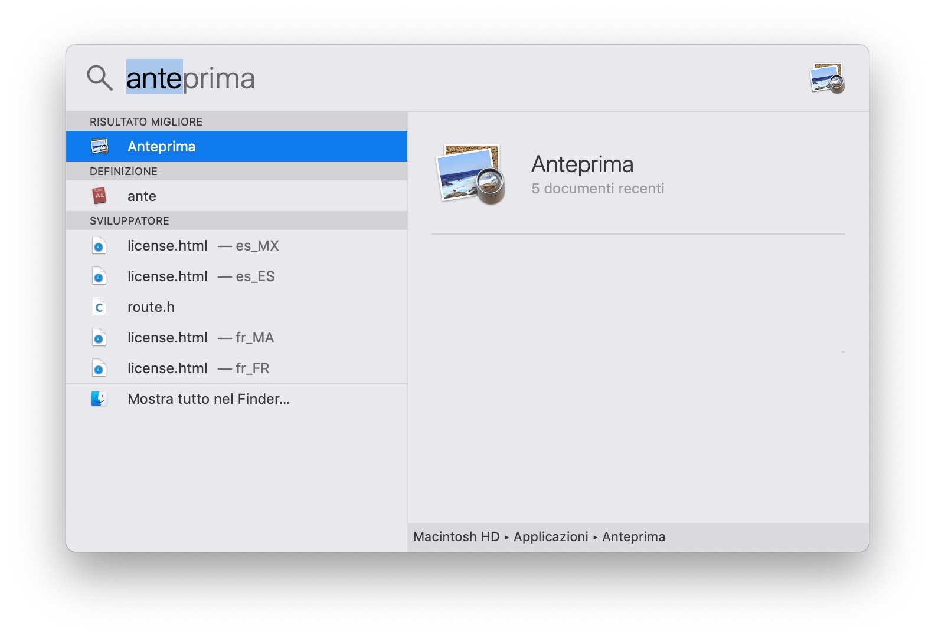Select the ante definition result

(237, 196)
